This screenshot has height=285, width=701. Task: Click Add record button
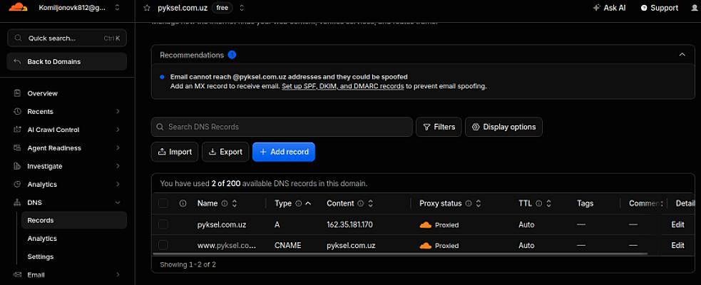(284, 152)
